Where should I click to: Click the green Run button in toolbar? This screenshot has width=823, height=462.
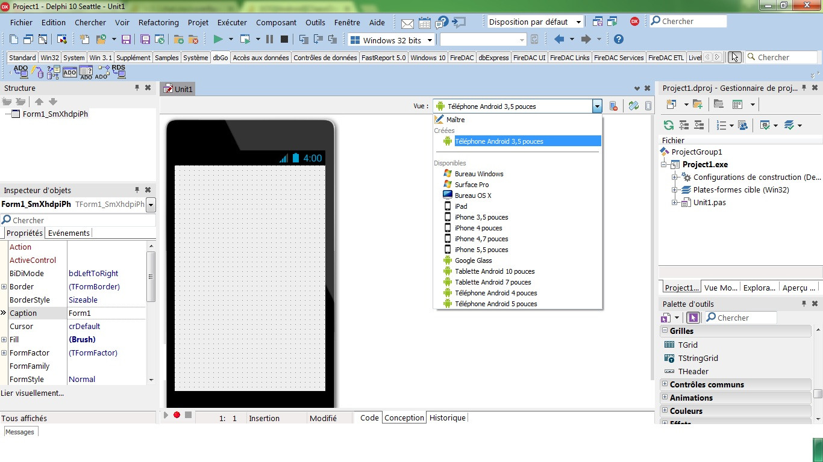coord(218,39)
